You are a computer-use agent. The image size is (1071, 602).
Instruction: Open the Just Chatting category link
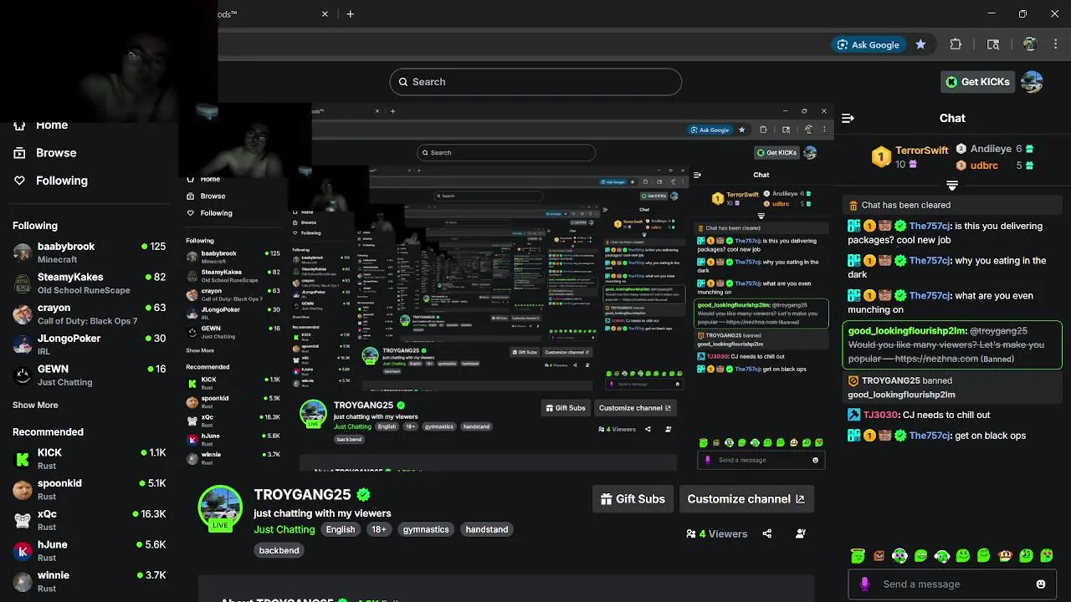284,529
